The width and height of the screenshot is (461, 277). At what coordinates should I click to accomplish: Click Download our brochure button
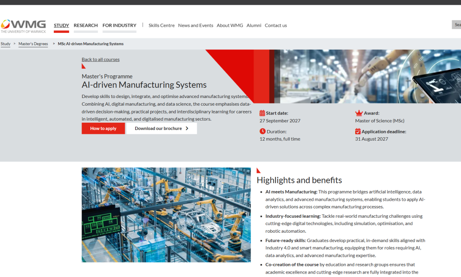tap(162, 129)
